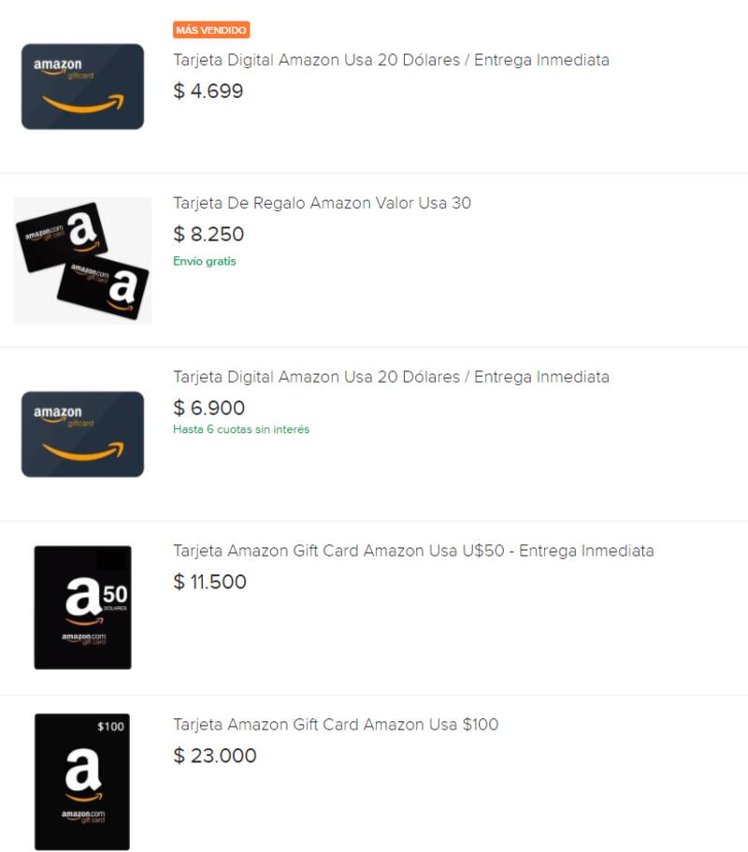Viewport: 748px width, 852px height.
Task: Click the Tarjeta De Regalo Amazon Valor Usa 30 title
Action: click(322, 203)
